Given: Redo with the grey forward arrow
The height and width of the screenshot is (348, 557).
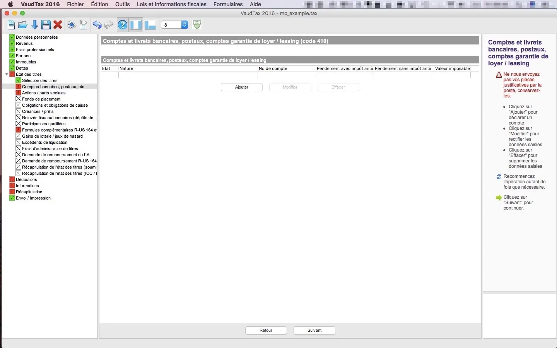Looking at the screenshot, I should tap(109, 25).
